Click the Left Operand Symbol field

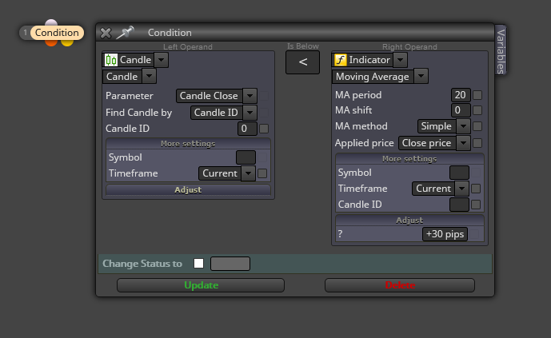coord(246,157)
